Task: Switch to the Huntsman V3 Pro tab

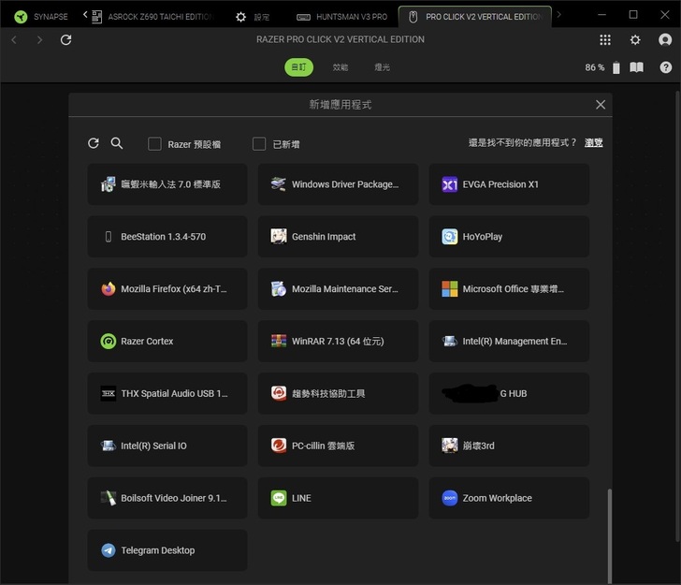Action: click(x=341, y=17)
